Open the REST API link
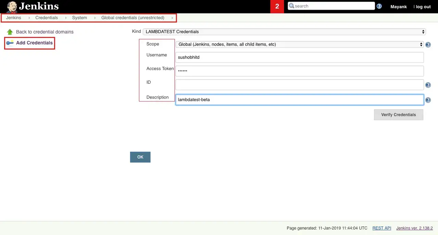This screenshot has height=235, width=438. click(x=382, y=228)
